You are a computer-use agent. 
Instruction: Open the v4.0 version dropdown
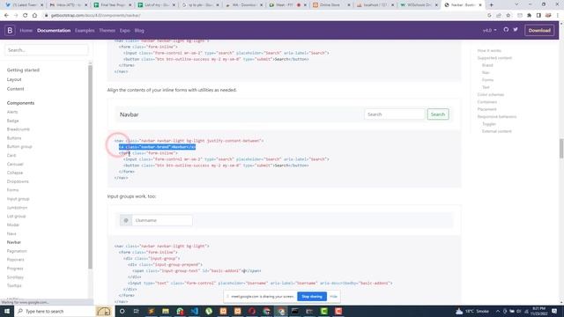pyautogui.click(x=490, y=31)
